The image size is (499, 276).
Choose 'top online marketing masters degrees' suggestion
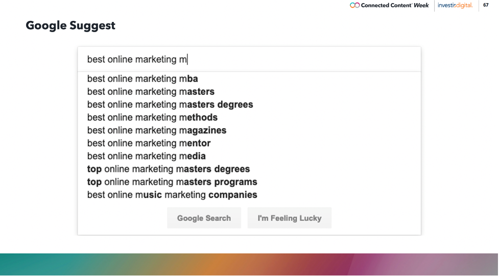point(169,169)
